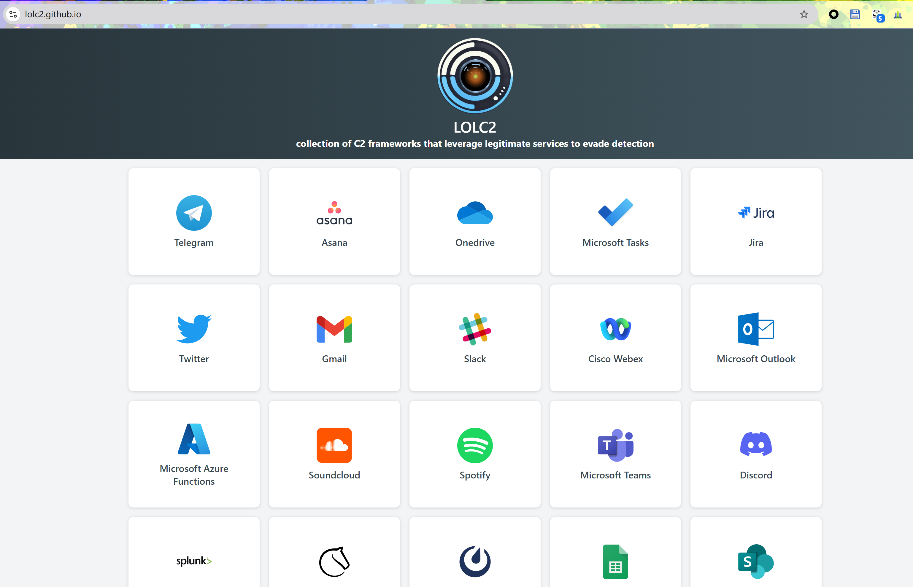The image size is (913, 587).
Task: Click the Jira caption below the logo
Action: (x=755, y=243)
